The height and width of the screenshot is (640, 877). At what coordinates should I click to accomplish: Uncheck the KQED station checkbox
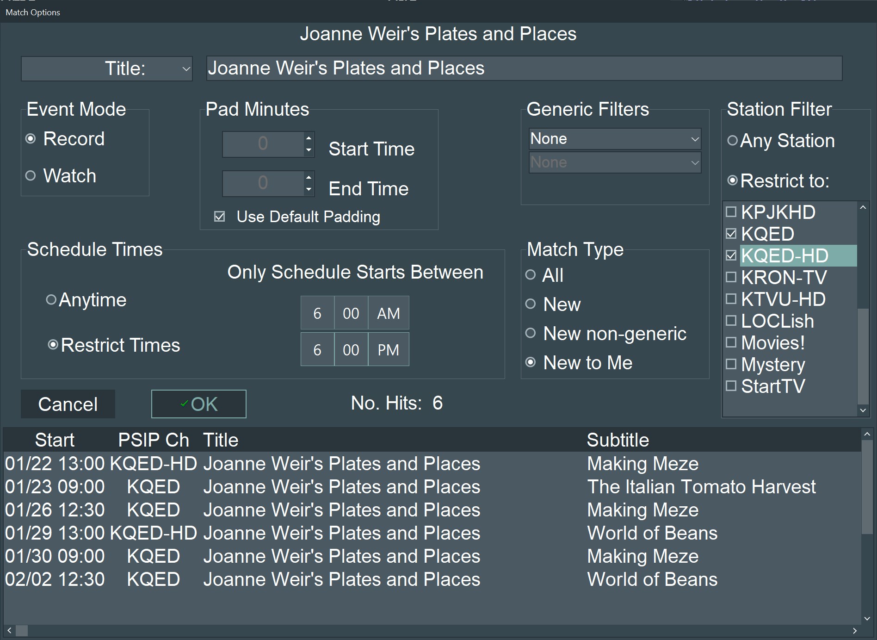tap(731, 234)
